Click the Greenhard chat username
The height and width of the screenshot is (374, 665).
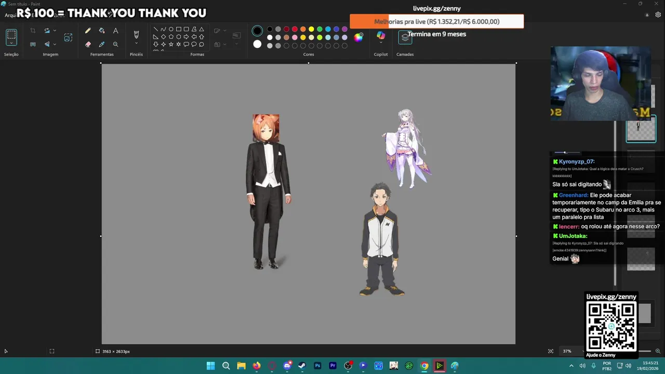point(574,195)
